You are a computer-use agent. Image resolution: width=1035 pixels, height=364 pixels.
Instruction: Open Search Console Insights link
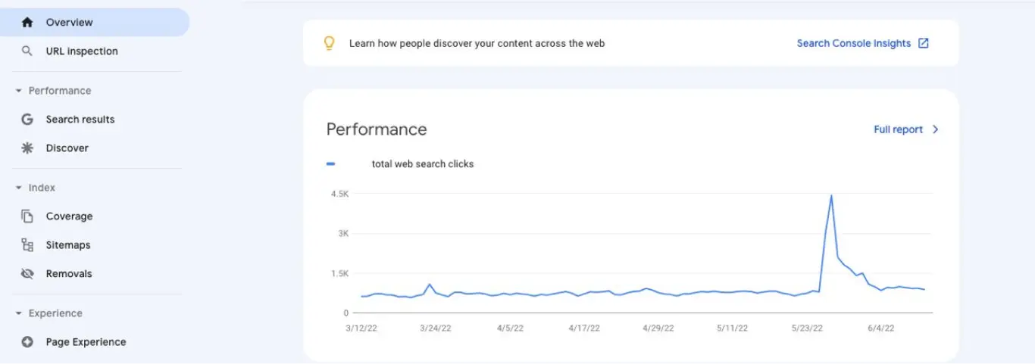tap(853, 43)
